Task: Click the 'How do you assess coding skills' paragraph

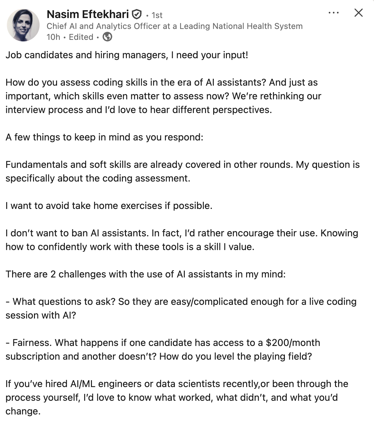Action: pyautogui.click(x=162, y=96)
